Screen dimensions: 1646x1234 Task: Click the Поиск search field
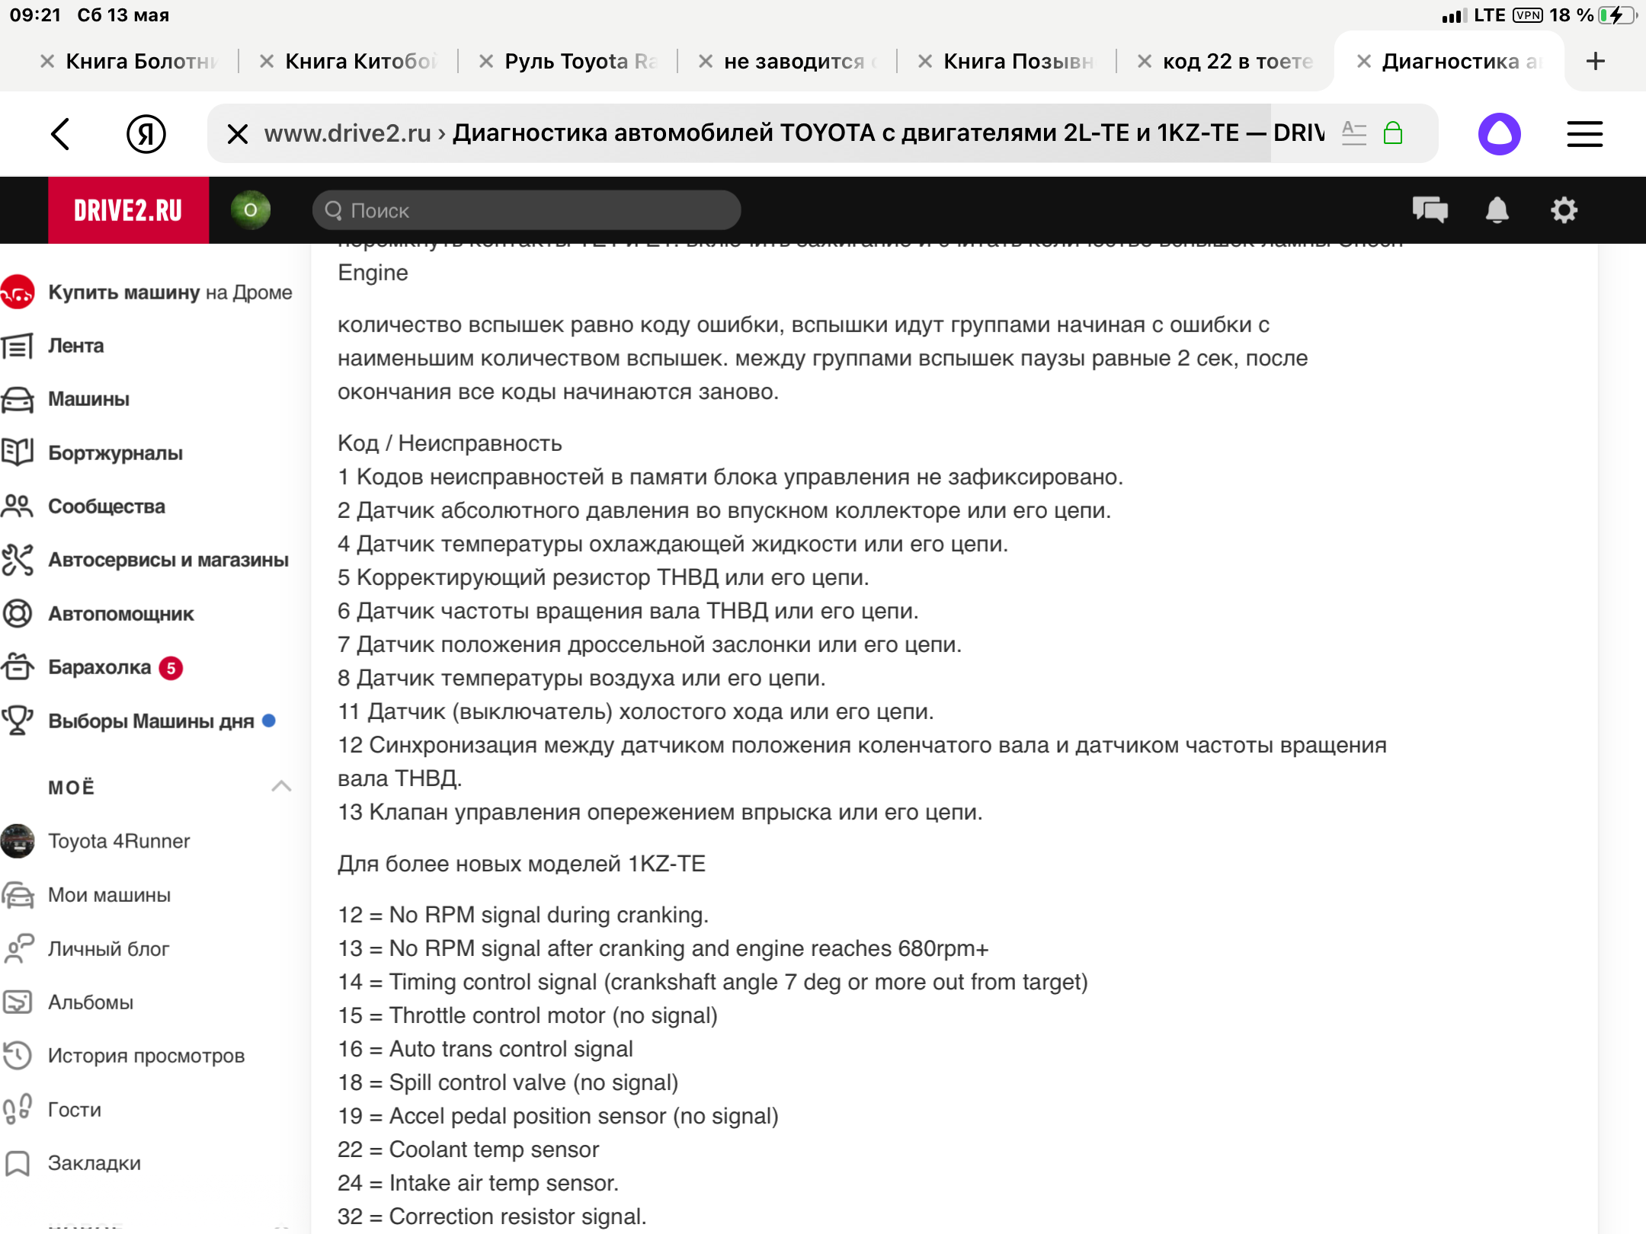526,210
